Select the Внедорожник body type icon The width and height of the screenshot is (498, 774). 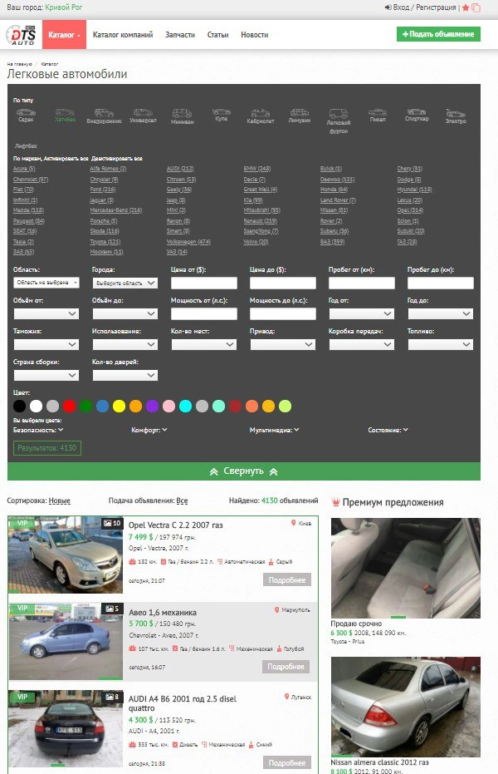point(104,113)
